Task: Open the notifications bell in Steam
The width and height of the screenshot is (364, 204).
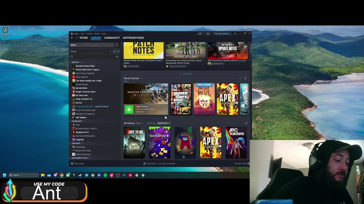Action: 208,34
